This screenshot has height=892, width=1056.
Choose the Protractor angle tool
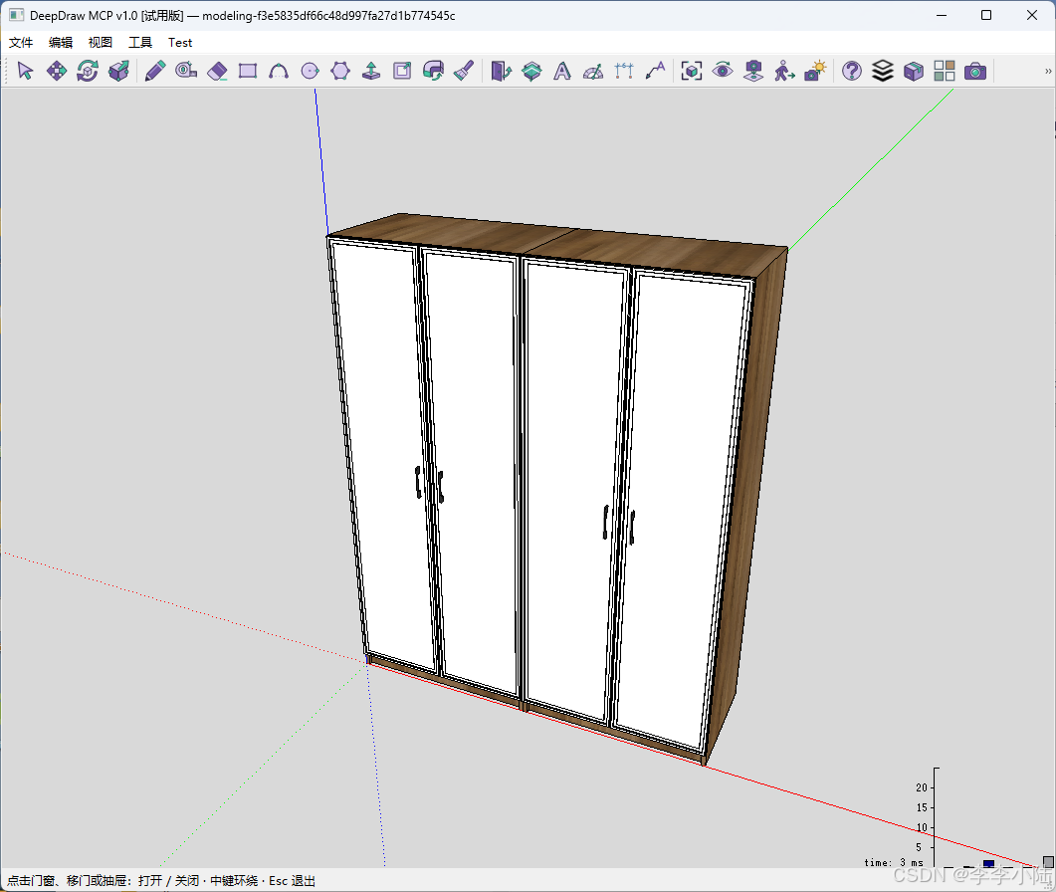pyautogui.click(x=593, y=71)
